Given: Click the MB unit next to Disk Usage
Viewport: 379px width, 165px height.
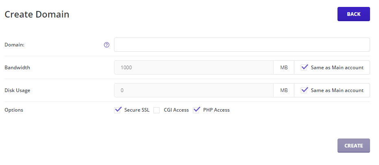Looking at the screenshot, I should tap(284, 90).
